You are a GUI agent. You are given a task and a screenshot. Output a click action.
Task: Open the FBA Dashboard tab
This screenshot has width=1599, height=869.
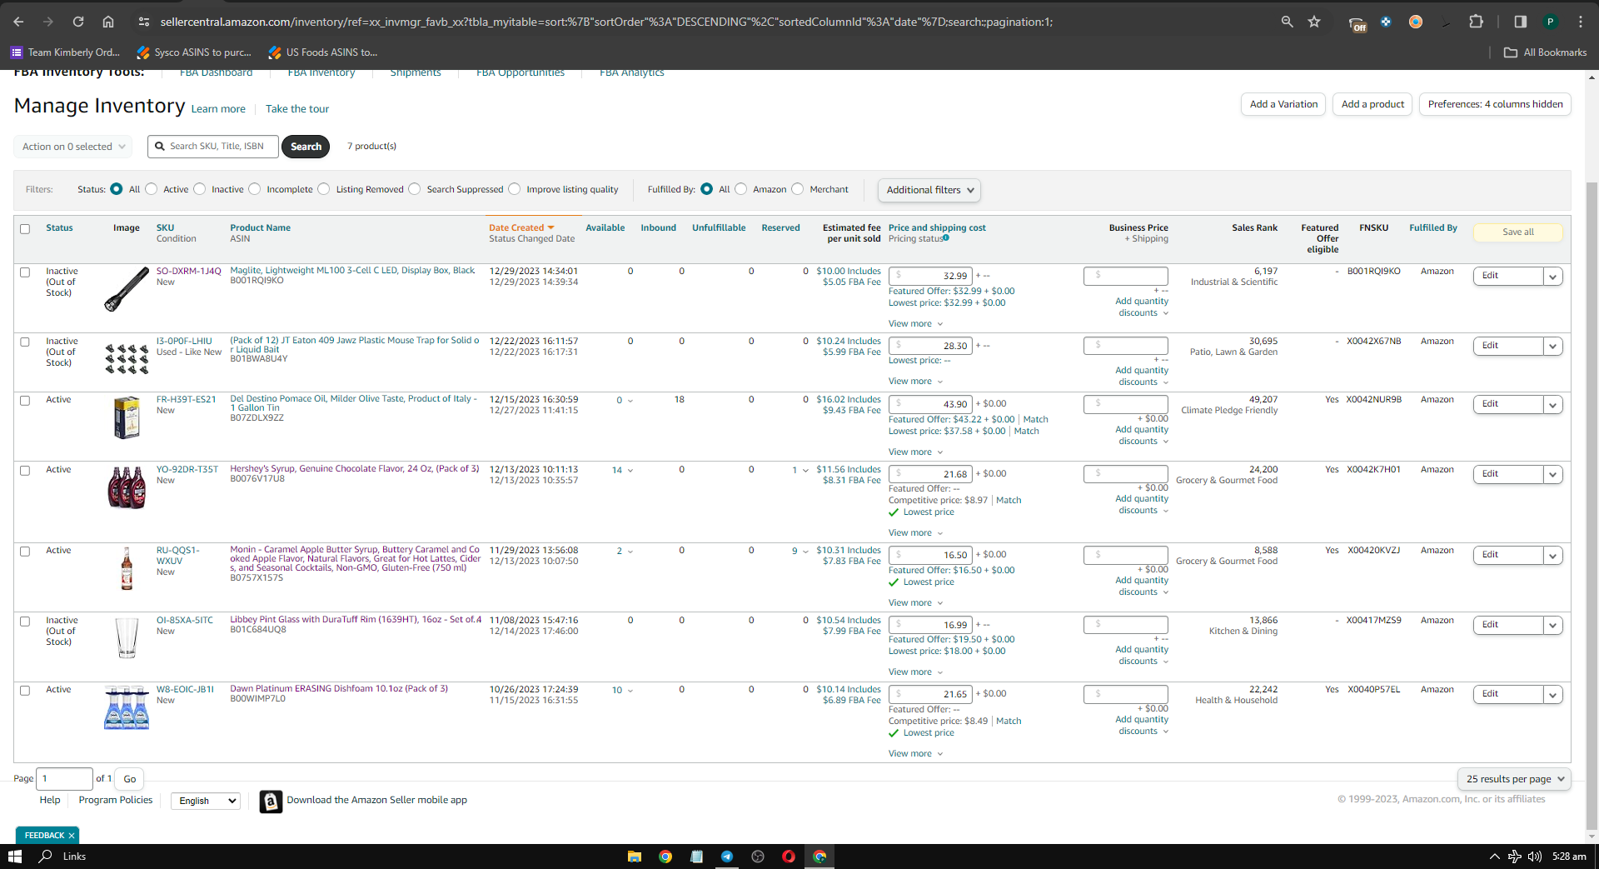(x=216, y=72)
